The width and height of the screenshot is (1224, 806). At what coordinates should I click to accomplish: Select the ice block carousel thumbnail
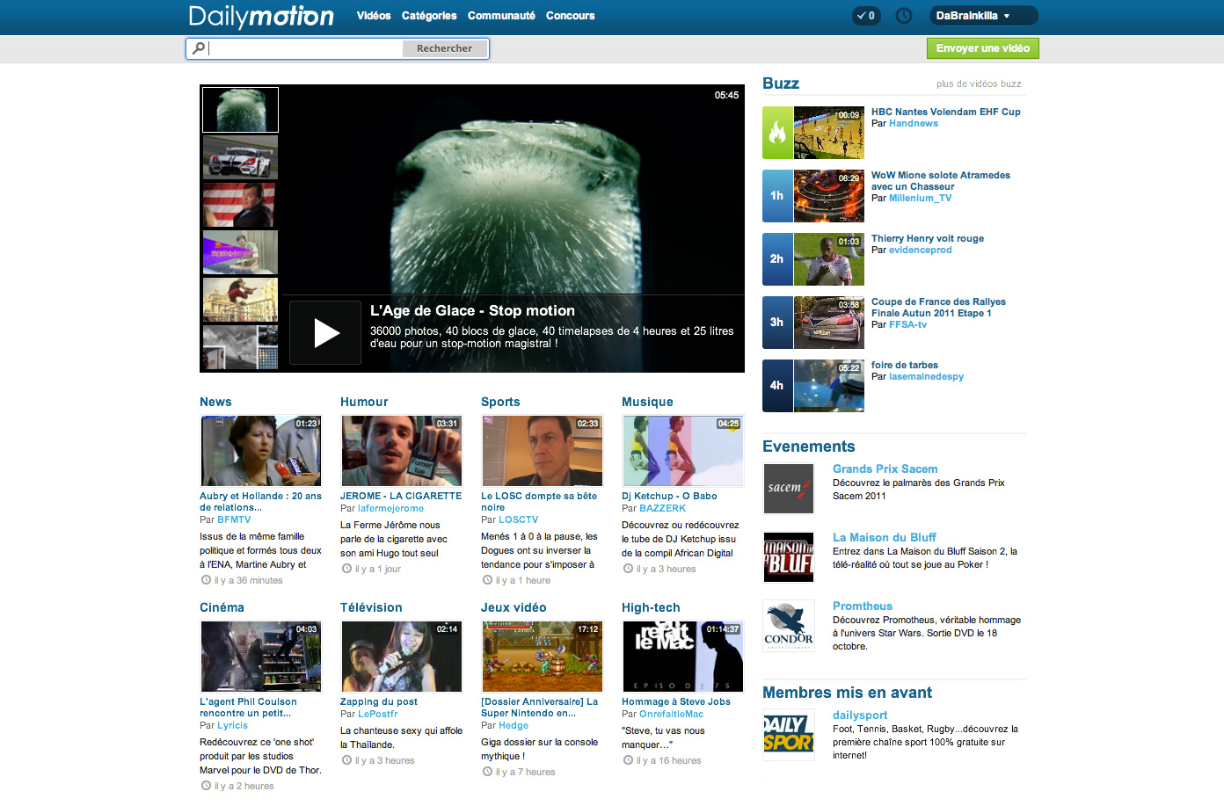240,110
